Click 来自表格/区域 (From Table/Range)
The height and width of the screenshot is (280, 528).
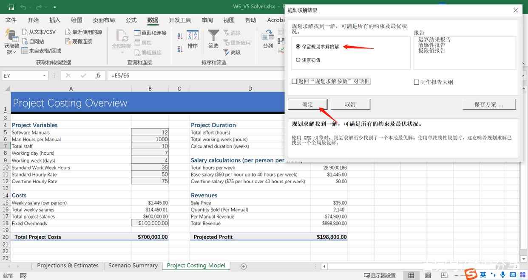coord(42,51)
